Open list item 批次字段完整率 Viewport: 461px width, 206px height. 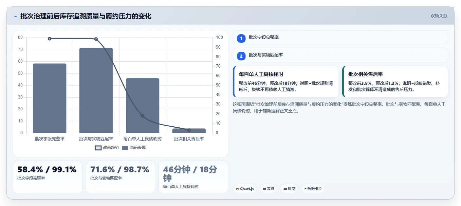click(x=340, y=37)
